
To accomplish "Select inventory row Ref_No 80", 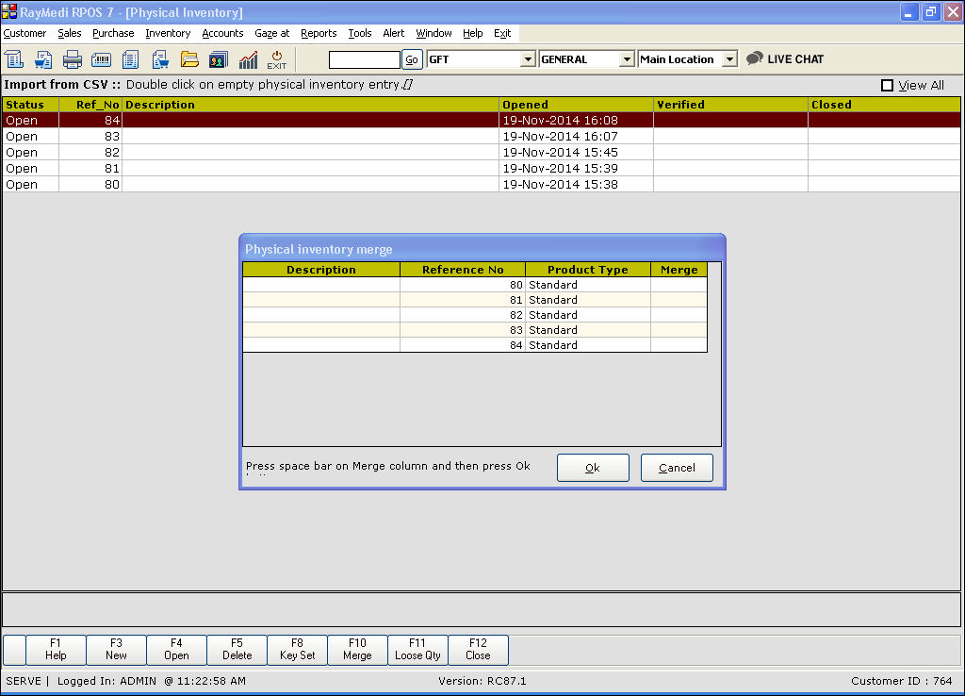I will (482, 184).
